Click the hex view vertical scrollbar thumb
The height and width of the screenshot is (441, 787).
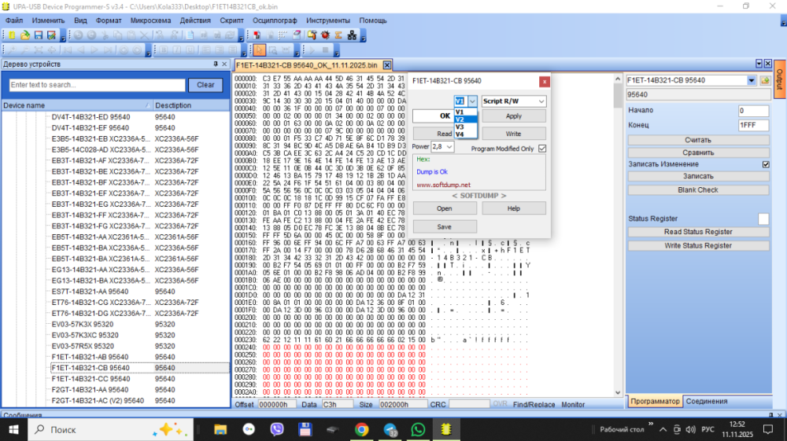(x=618, y=95)
